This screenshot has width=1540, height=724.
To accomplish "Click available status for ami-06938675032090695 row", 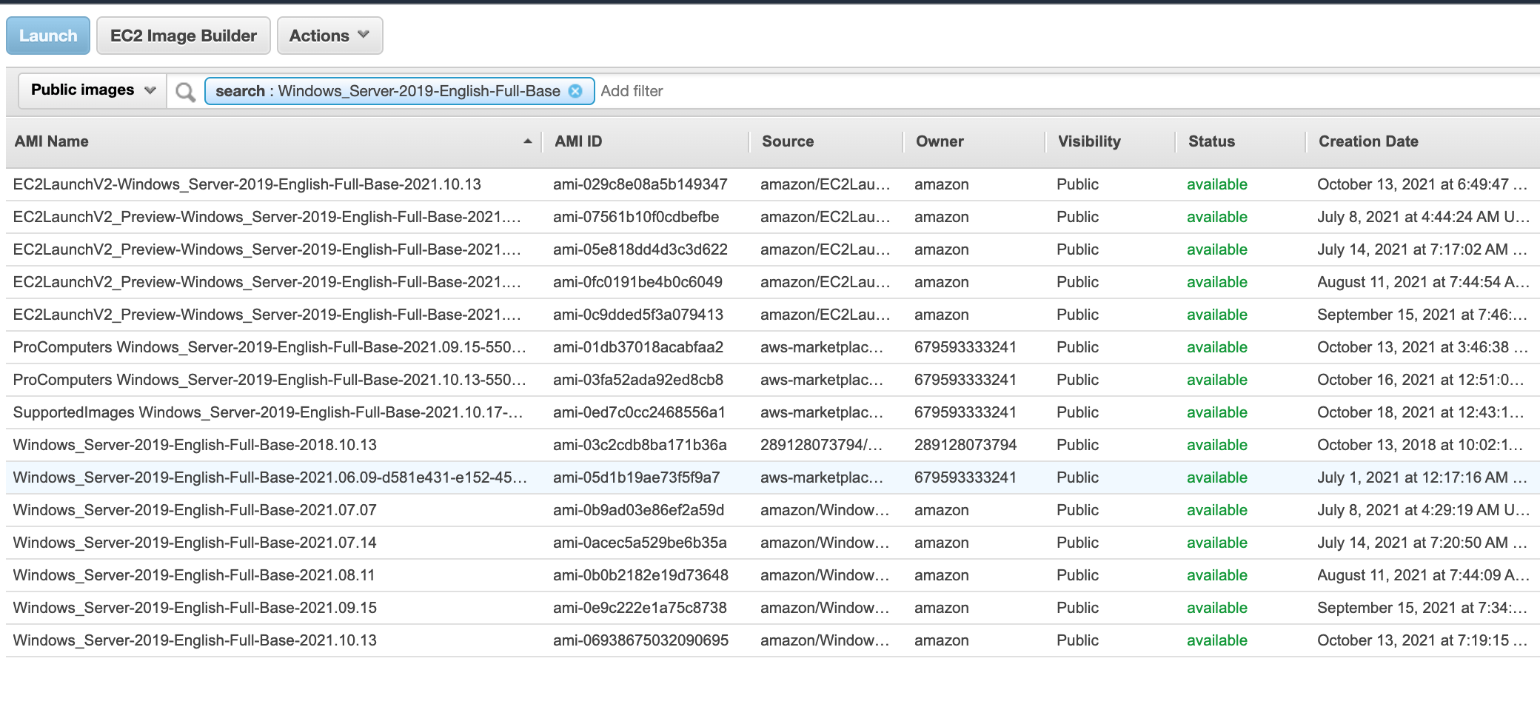I will pyautogui.click(x=1217, y=640).
